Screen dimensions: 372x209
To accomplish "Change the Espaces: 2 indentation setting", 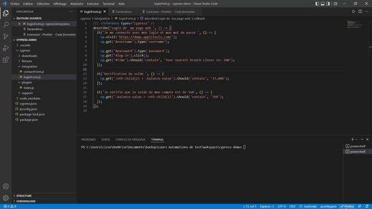I will tap(267, 207).
